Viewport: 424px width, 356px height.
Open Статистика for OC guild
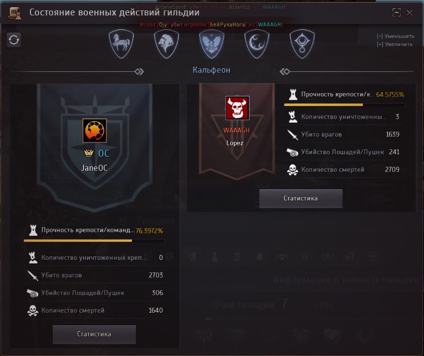(94, 335)
